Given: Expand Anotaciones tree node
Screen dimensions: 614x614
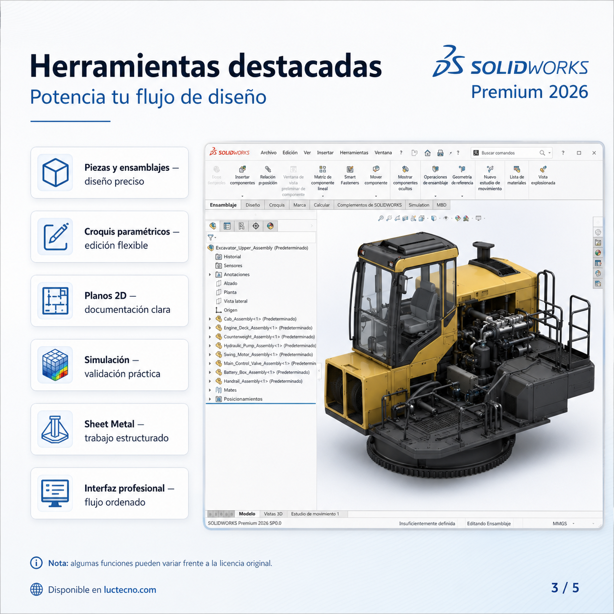Looking at the screenshot, I should pos(210,275).
